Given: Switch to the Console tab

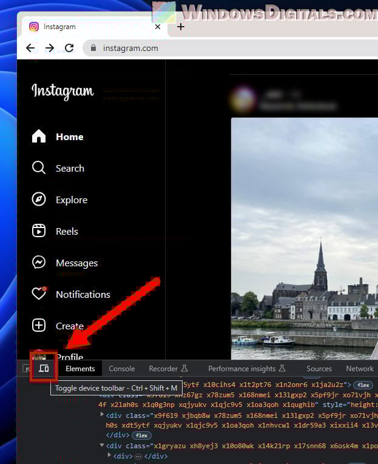Looking at the screenshot, I should [x=122, y=369].
